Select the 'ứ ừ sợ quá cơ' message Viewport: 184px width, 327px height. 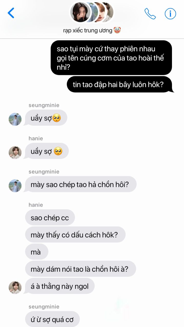52,319
